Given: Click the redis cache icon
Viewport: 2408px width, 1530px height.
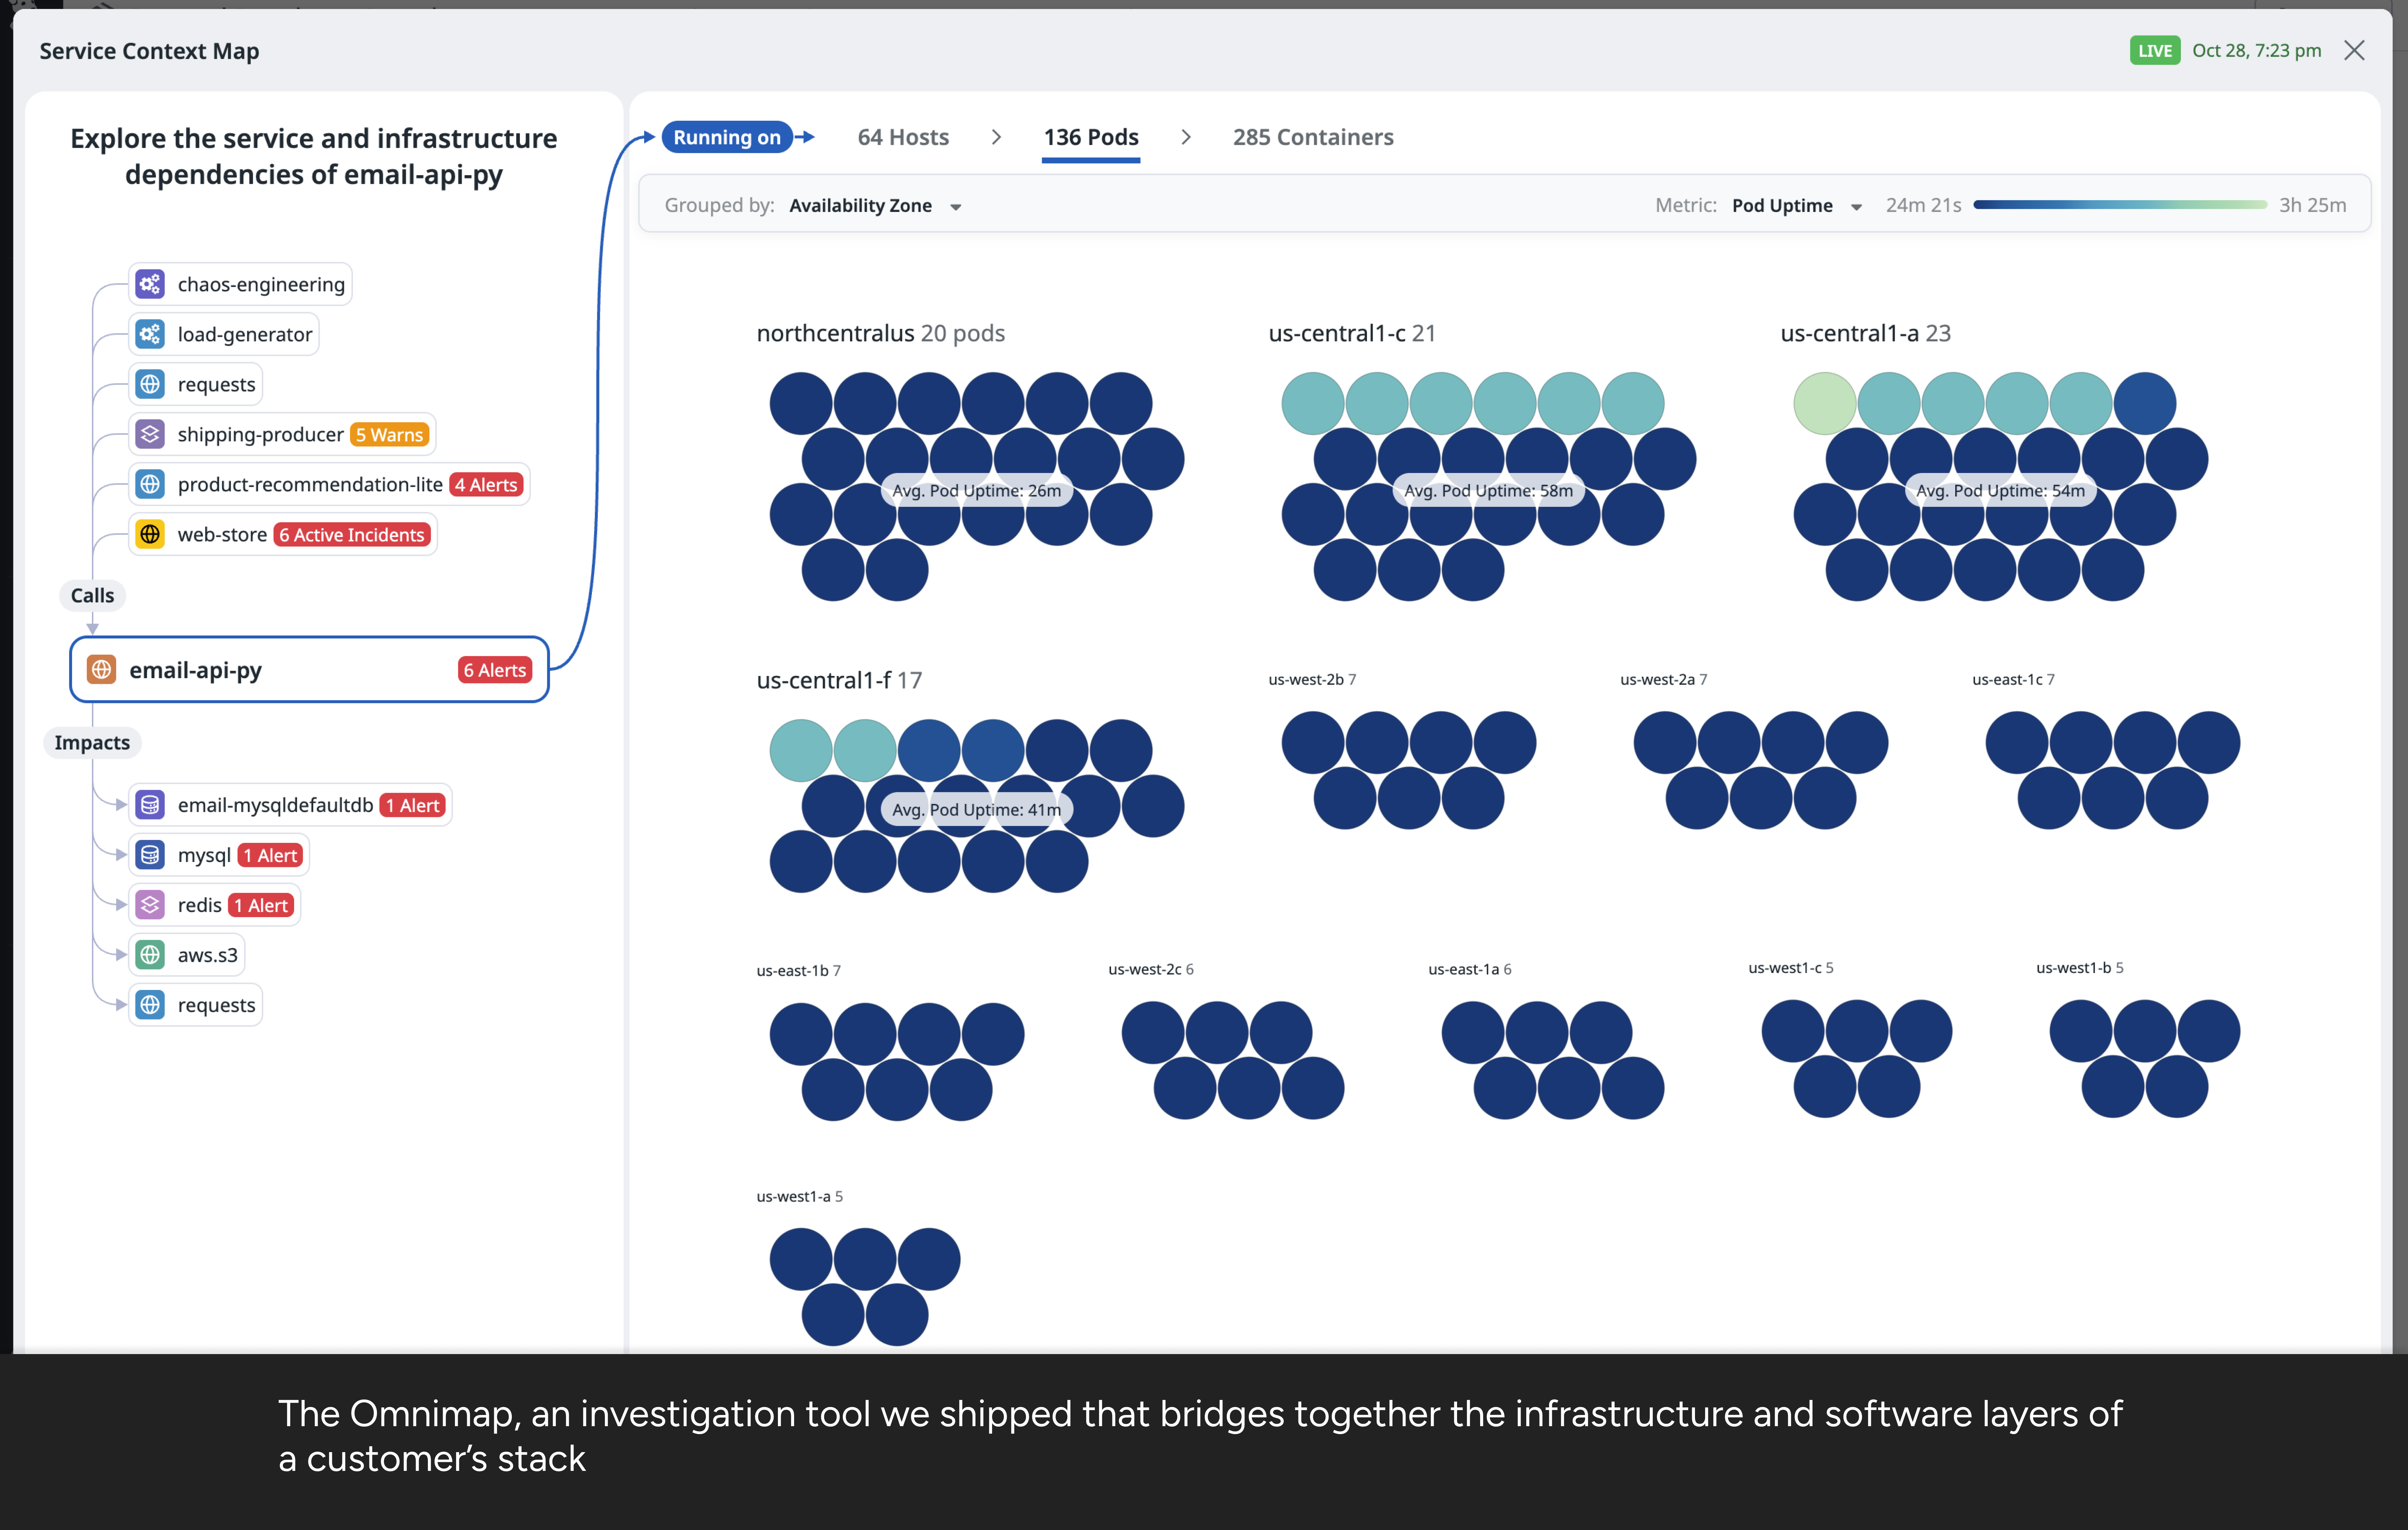Looking at the screenshot, I should (x=150, y=905).
